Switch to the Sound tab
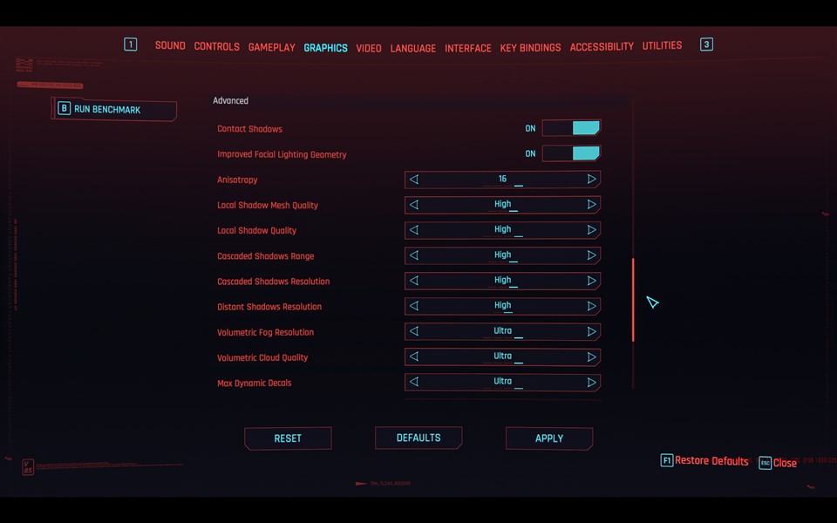 (x=170, y=46)
